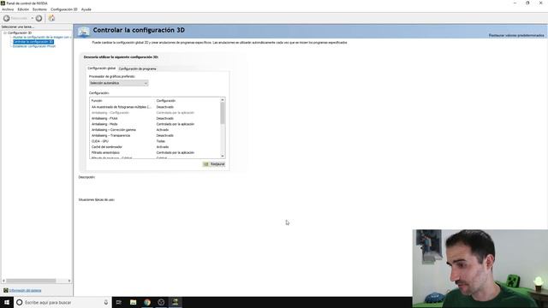Click the Activado value for Corrección gamma
The height and width of the screenshot is (308, 548).
click(x=163, y=129)
